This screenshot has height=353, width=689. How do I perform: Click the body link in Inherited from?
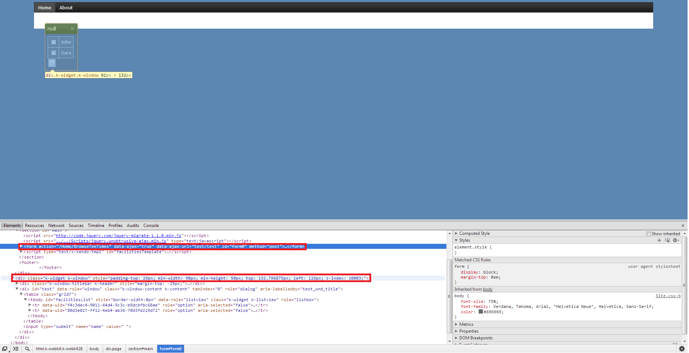coord(488,289)
